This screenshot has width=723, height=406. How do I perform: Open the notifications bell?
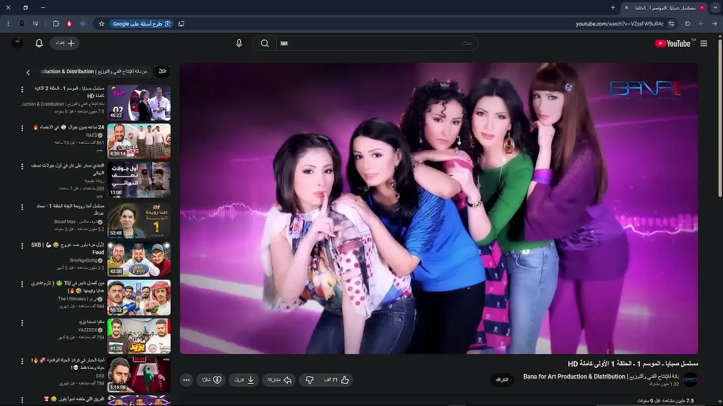pyautogui.click(x=39, y=43)
